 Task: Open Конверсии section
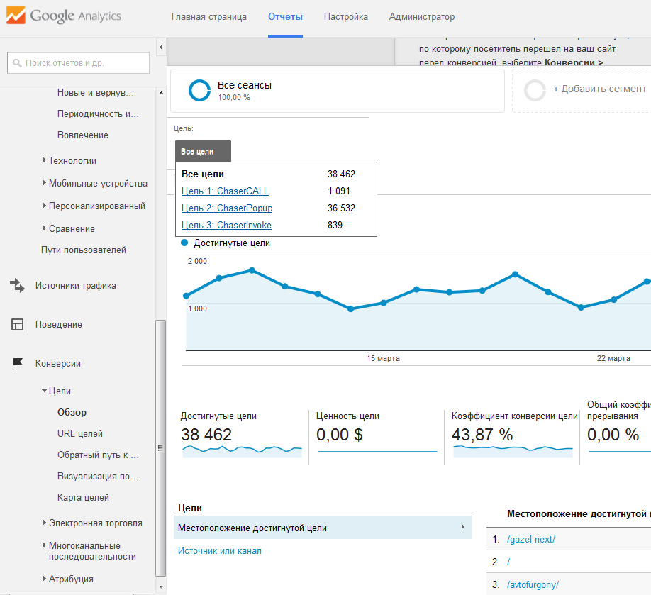(58, 364)
